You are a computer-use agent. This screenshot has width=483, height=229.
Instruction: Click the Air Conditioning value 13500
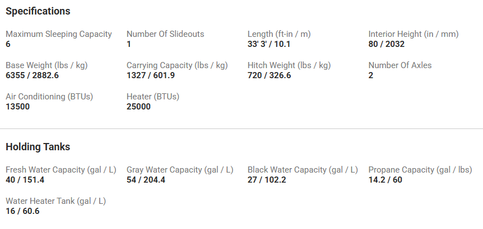(x=18, y=107)
